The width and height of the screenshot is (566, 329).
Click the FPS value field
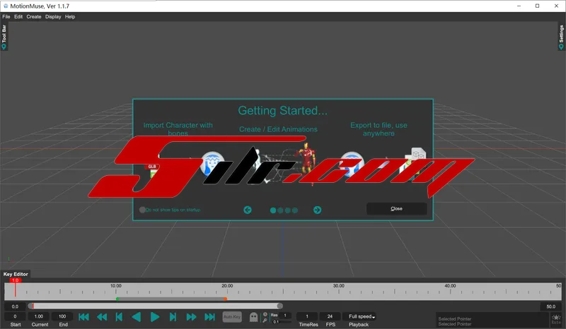pyautogui.click(x=330, y=316)
